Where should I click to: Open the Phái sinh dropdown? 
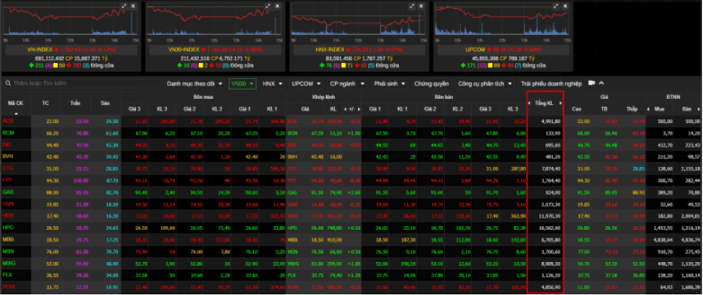coord(390,84)
